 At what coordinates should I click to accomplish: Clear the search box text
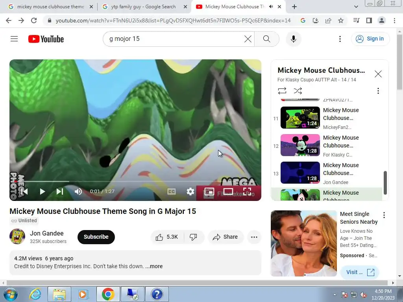click(x=248, y=39)
